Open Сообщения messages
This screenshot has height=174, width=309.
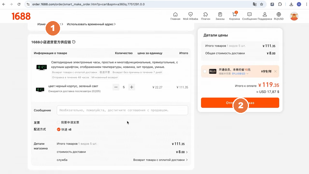(249, 16)
